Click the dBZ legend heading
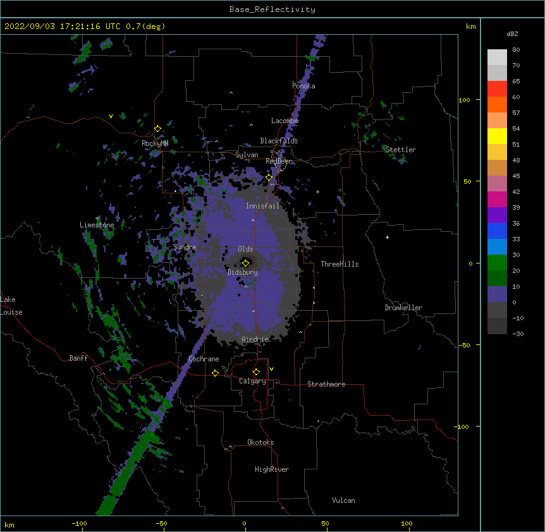Viewport: 545px width, 532px height. click(512, 33)
